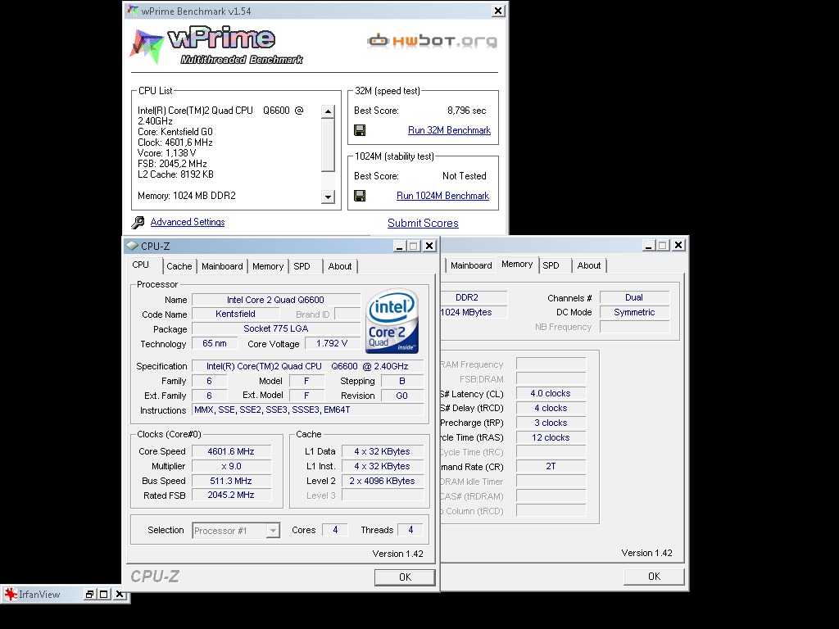Click 'Core: Kentsfield G0' line in CPU List
Image resolution: width=839 pixels, height=629 pixels.
tap(175, 132)
